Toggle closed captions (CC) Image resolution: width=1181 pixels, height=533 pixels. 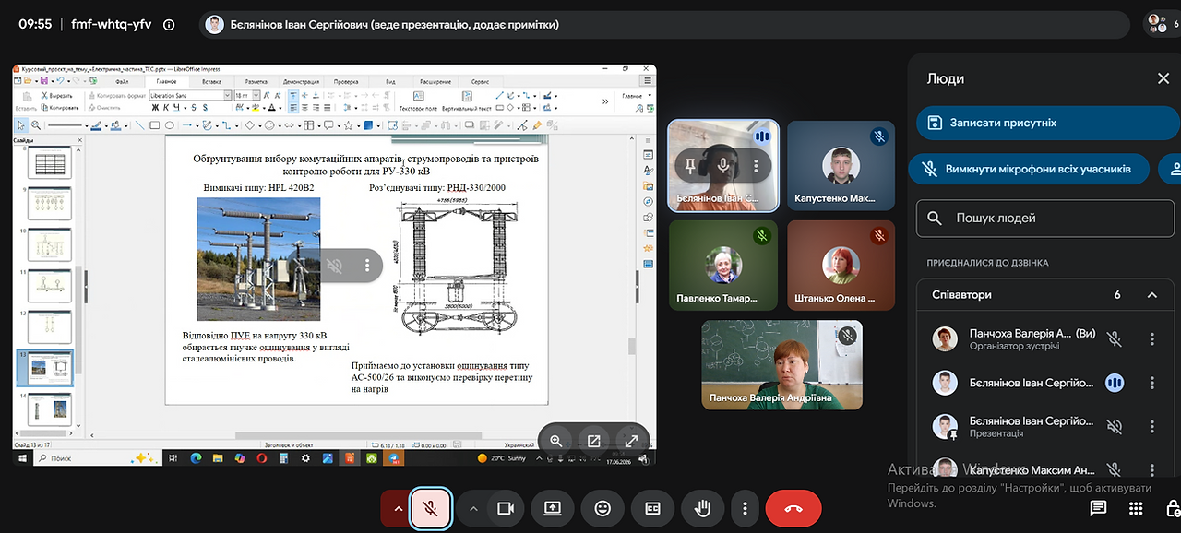652,508
